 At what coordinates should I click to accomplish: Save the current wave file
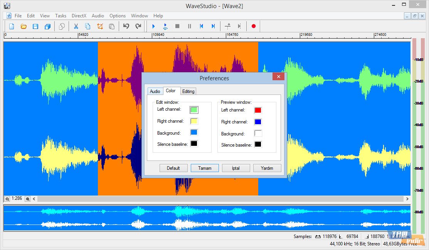[35, 26]
